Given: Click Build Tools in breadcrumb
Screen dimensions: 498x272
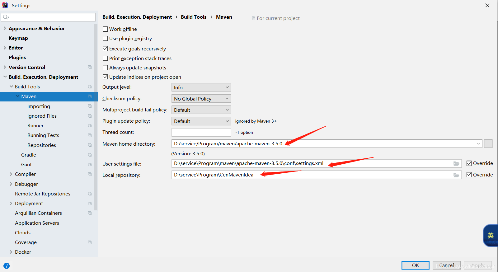Looking at the screenshot, I should click(194, 17).
